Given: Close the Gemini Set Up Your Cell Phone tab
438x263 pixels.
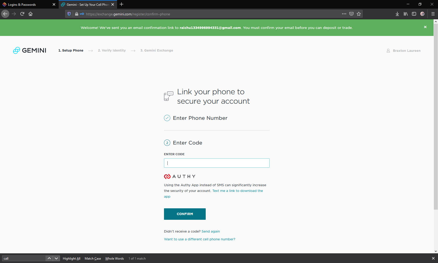Looking at the screenshot, I should tap(113, 4).
